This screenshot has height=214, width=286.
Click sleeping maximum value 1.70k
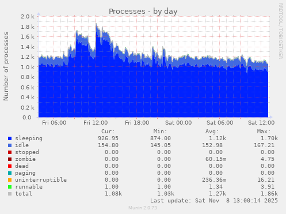tap(269, 138)
